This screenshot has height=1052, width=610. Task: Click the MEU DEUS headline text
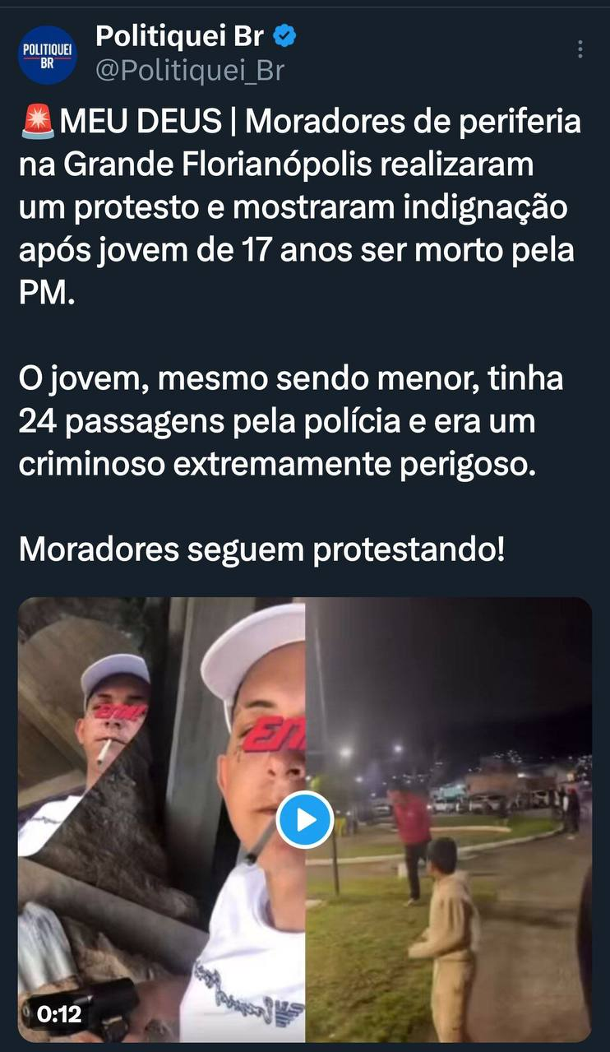[x=141, y=123]
